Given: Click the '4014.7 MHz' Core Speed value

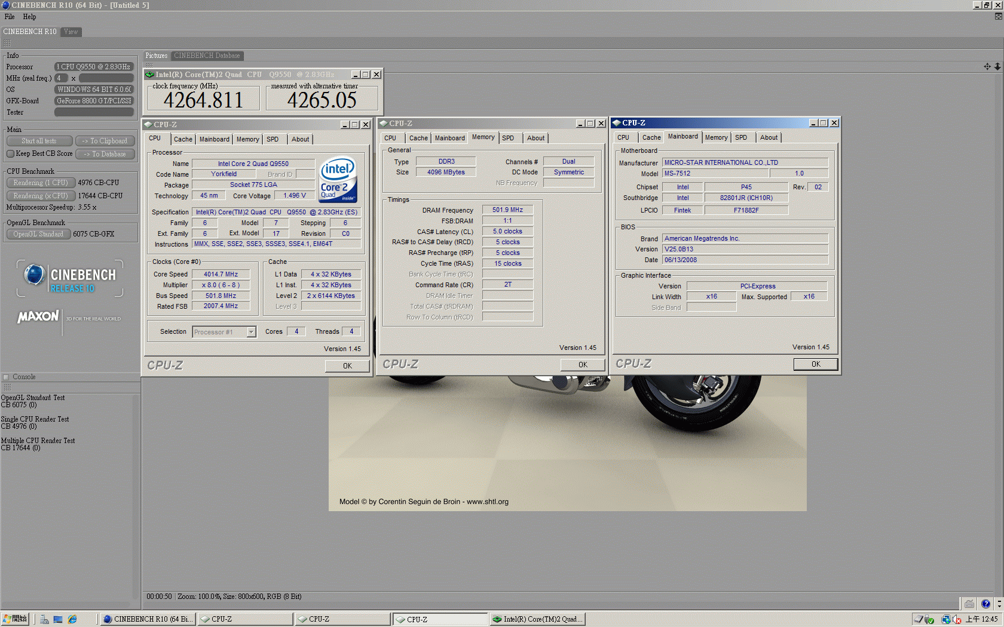Looking at the screenshot, I should tap(221, 275).
